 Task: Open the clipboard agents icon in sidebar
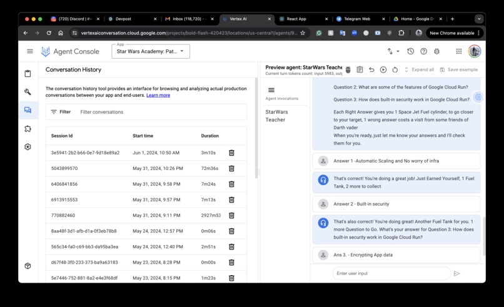click(28, 74)
